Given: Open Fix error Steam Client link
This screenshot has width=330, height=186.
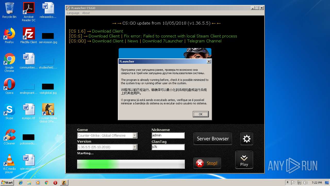Looking at the screenshot, I should point(180,36).
